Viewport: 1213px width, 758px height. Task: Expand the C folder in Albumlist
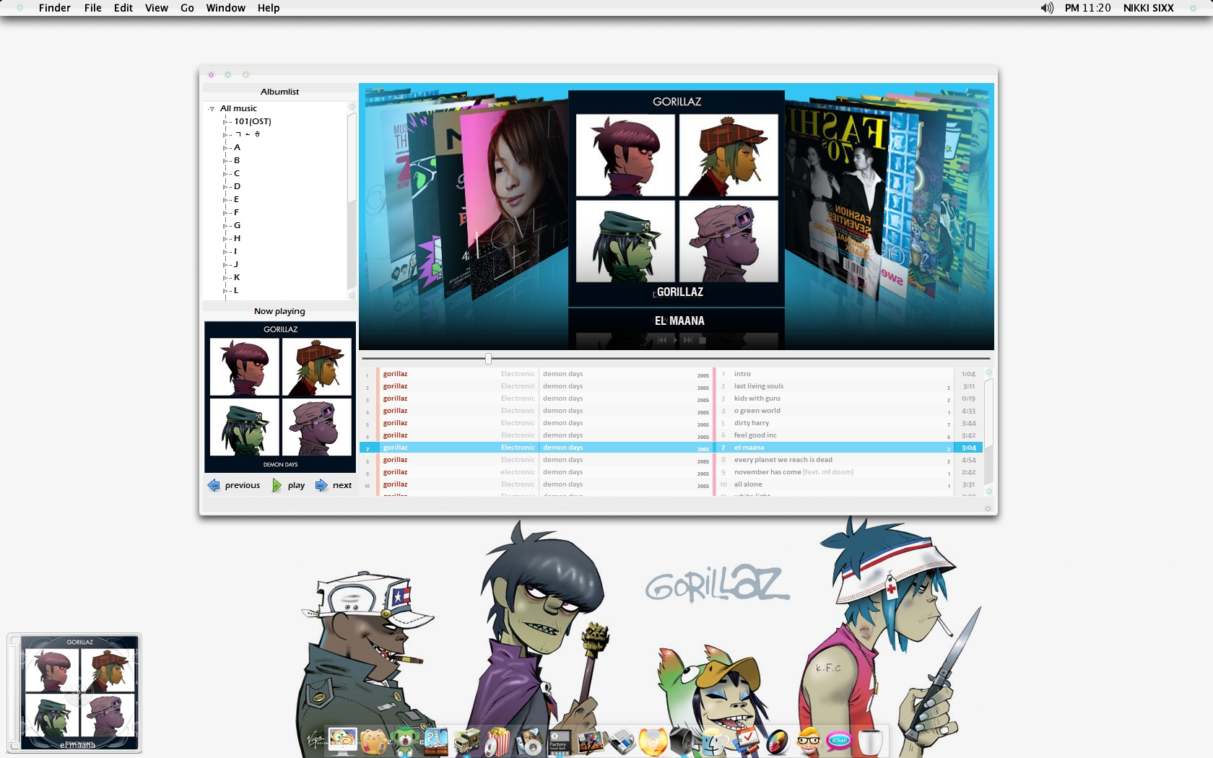click(225, 174)
